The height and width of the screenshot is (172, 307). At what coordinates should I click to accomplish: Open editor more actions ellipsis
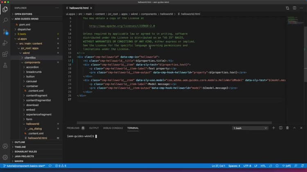coord(301,8)
